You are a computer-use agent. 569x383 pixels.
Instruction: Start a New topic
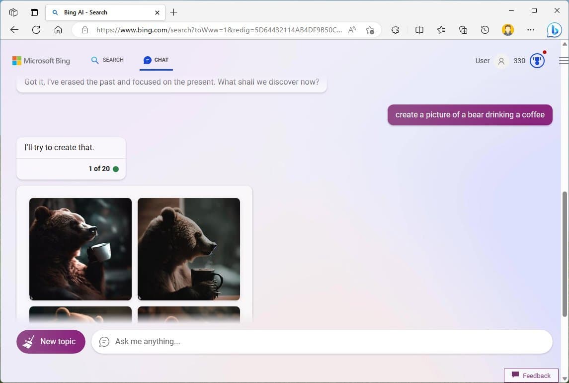pyautogui.click(x=51, y=341)
